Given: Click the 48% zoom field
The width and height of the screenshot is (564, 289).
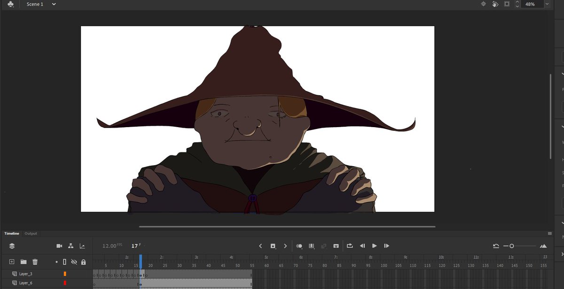Looking at the screenshot, I should [x=532, y=4].
